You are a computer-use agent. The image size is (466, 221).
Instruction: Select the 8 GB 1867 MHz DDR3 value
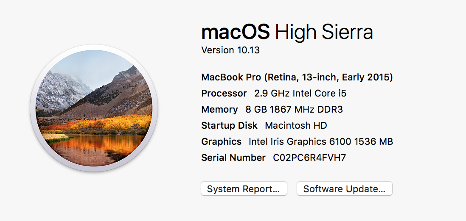tap(294, 110)
